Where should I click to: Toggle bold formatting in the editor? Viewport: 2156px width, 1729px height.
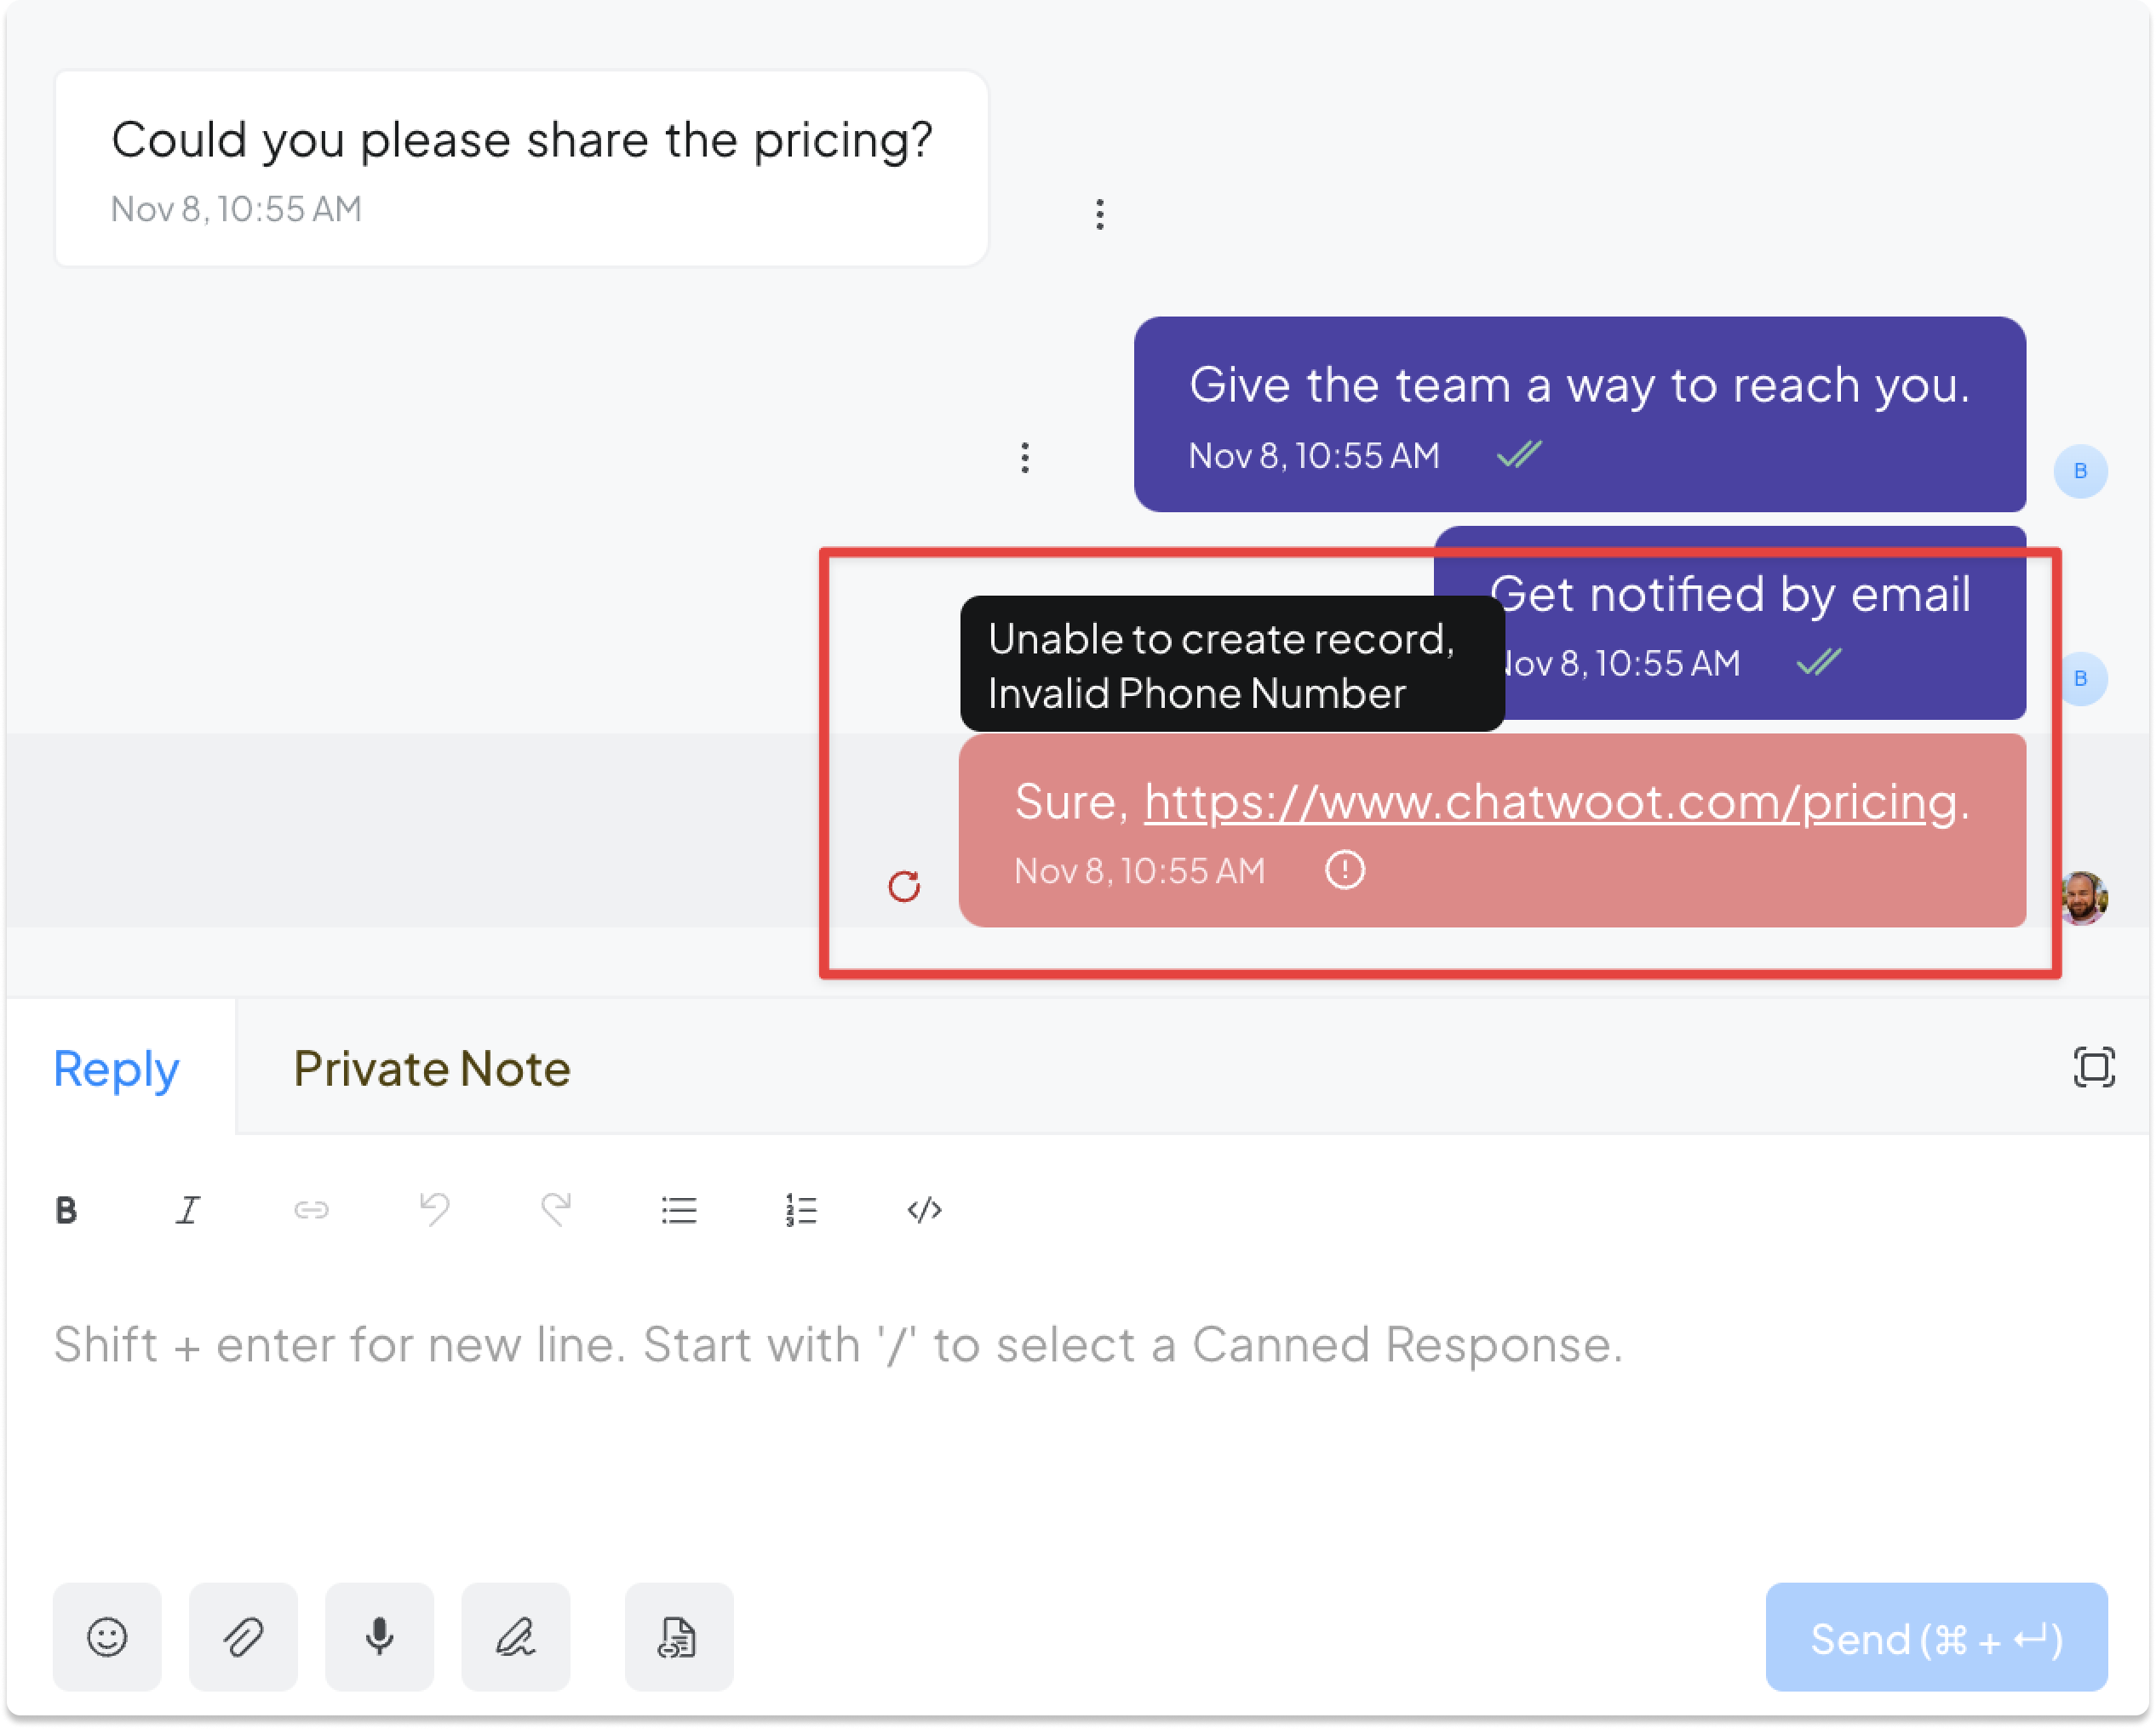click(x=66, y=1210)
